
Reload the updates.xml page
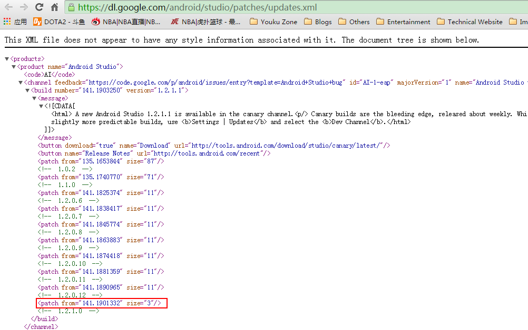[38, 7]
